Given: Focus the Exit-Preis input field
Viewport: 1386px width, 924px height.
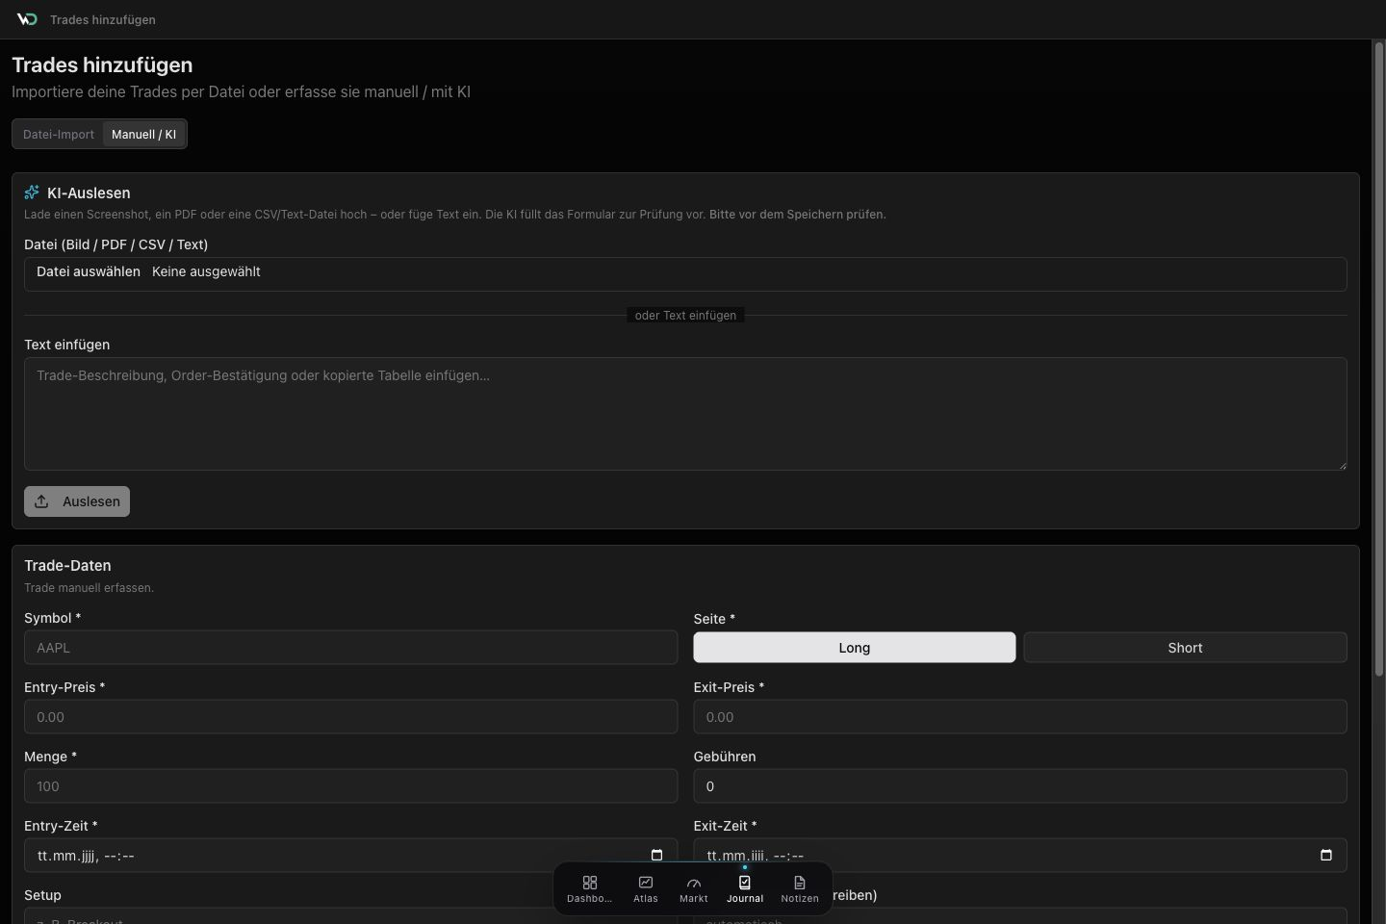Looking at the screenshot, I should 1020,717.
